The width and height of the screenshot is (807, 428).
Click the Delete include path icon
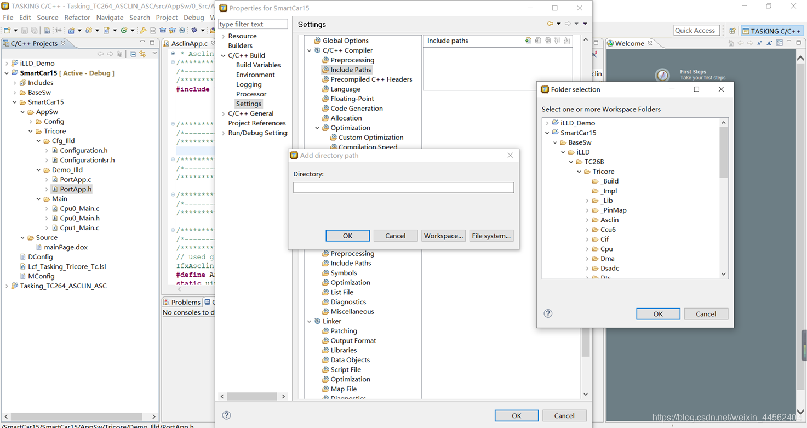538,41
